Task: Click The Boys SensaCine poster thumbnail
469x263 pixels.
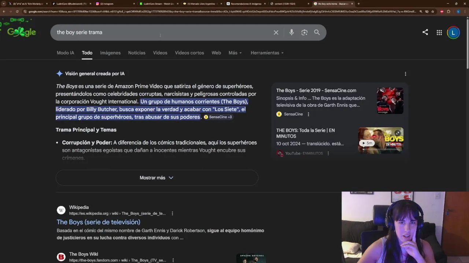Action: pos(390,101)
